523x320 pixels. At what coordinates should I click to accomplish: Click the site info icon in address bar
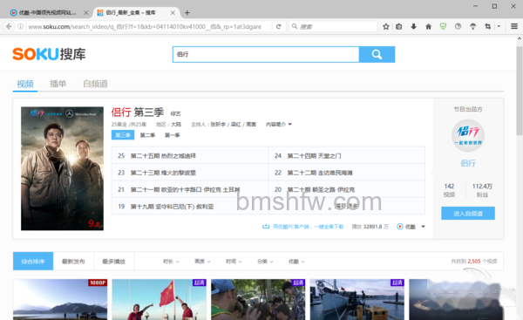[x=21, y=26]
